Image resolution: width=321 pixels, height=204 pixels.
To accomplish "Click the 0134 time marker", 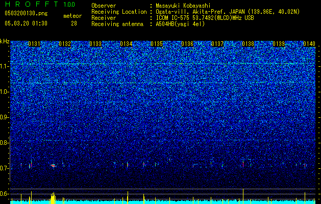I will click(x=126, y=44).
